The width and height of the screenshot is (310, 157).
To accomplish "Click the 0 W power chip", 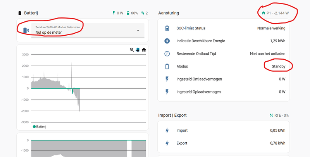I will click(x=117, y=13).
